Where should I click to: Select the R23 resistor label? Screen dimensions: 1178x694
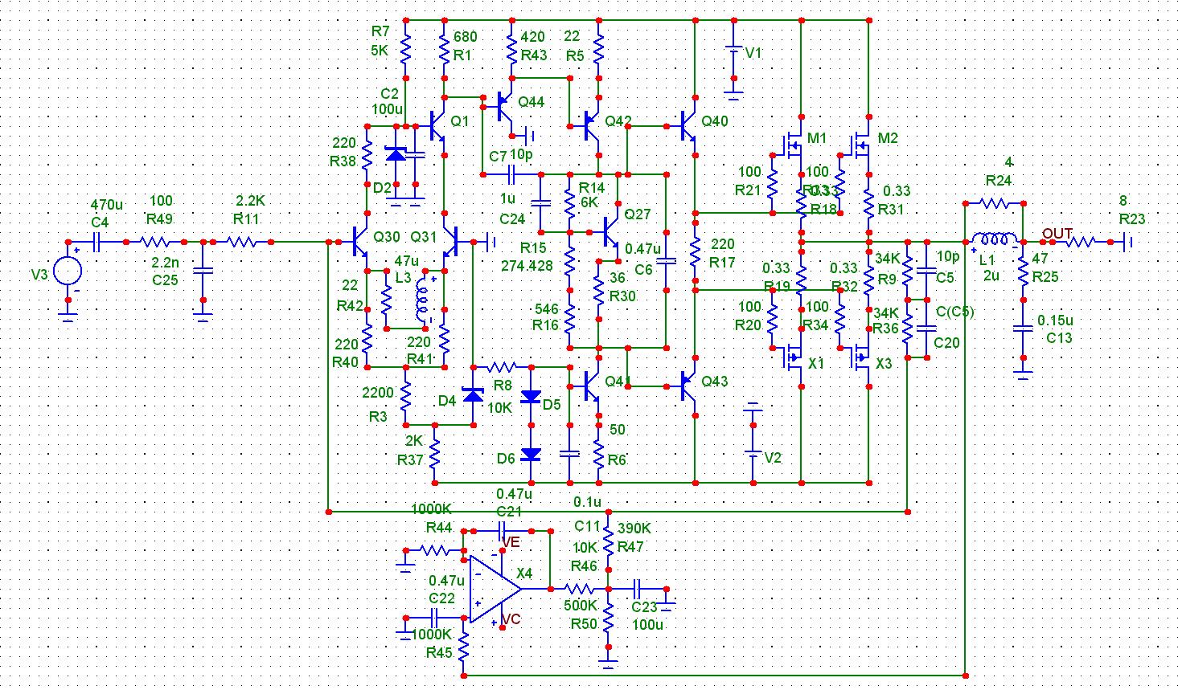click(1132, 218)
